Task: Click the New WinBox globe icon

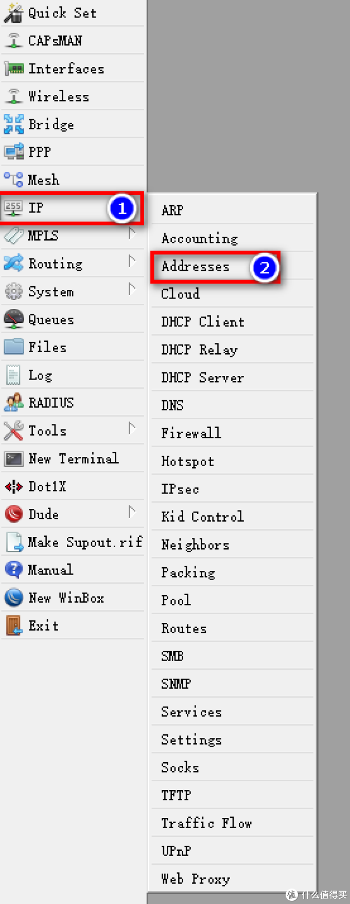Action: click(x=13, y=598)
